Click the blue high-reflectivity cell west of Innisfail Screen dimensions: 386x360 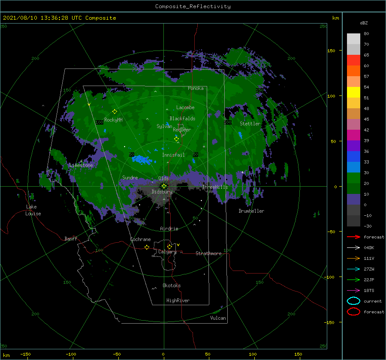pyautogui.click(x=141, y=160)
